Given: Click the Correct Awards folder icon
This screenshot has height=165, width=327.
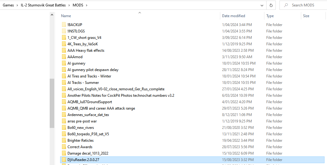Looking at the screenshot, I should [x=64, y=147].
